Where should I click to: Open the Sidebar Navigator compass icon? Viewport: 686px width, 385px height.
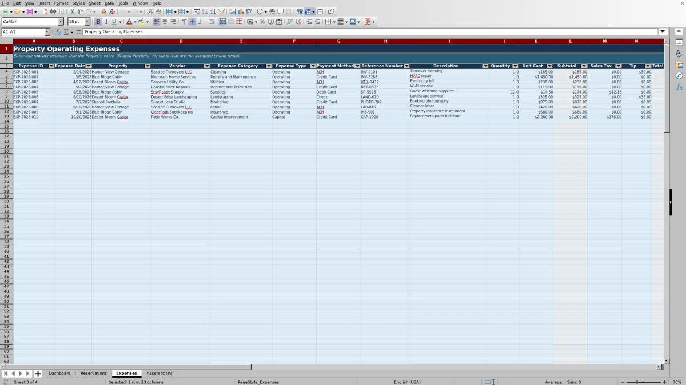[679, 75]
